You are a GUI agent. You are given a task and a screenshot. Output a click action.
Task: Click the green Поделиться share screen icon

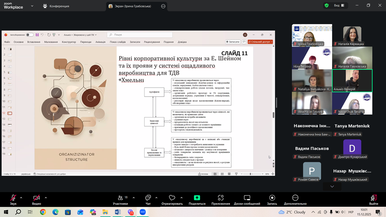[x=197, y=198]
